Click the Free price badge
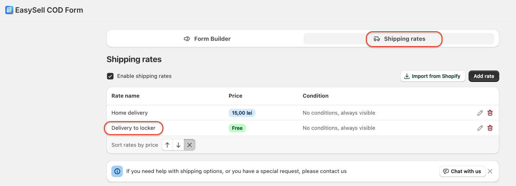This screenshot has width=516, height=186. point(237,128)
